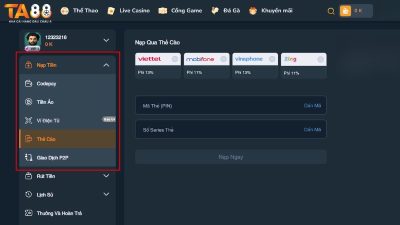Select the Zing radio button
400x225 pixels.
(320, 59)
